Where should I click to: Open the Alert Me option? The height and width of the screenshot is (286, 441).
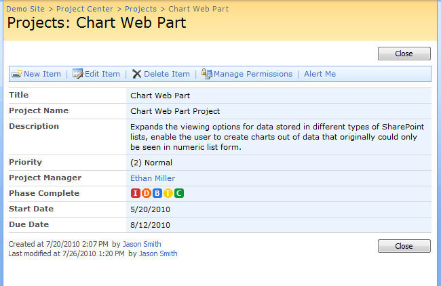(x=320, y=74)
